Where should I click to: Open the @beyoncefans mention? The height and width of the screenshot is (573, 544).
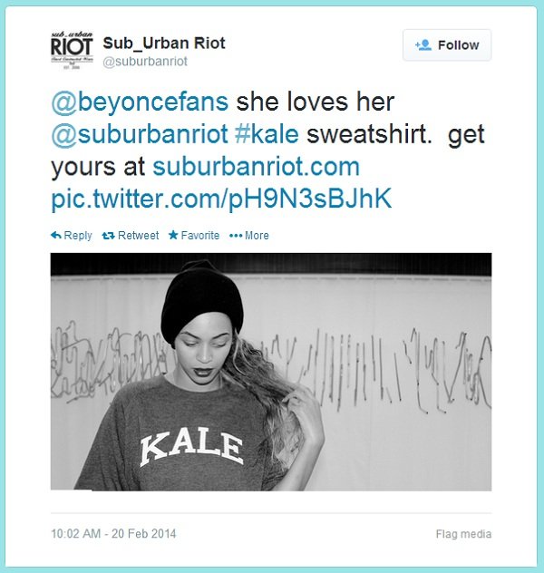(x=140, y=102)
